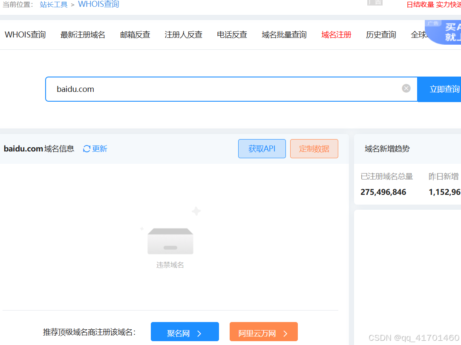Switch to the 最新注册域名 tab
Screen dimensions: 461x345
click(83, 34)
